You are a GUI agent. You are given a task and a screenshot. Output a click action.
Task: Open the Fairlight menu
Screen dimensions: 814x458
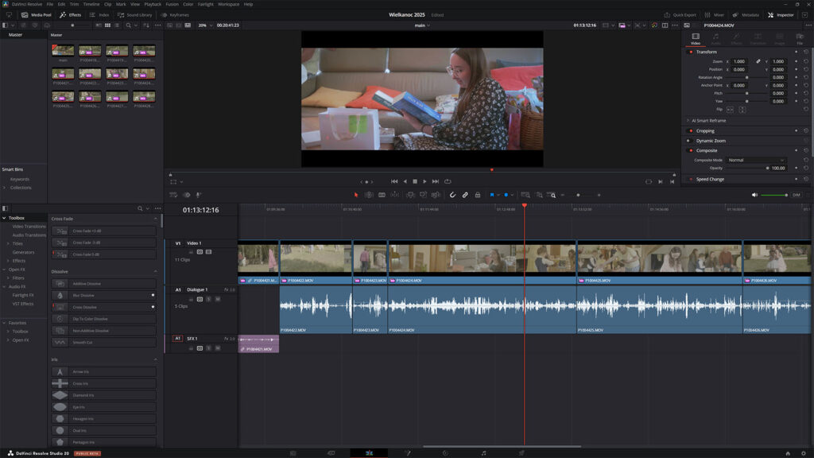(206, 4)
